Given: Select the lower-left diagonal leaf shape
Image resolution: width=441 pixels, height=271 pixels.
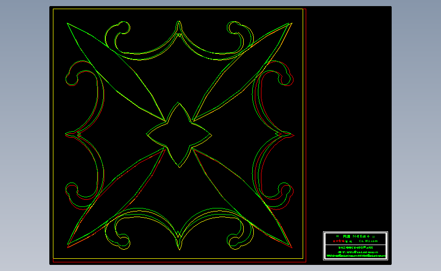Looking at the screenshot, I should pyautogui.click(x=116, y=198).
